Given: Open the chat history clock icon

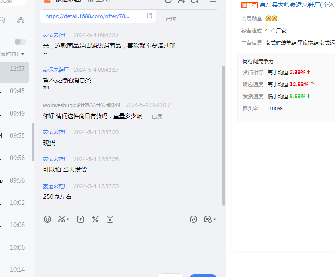Looking at the screenshot, I should (x=208, y=219).
